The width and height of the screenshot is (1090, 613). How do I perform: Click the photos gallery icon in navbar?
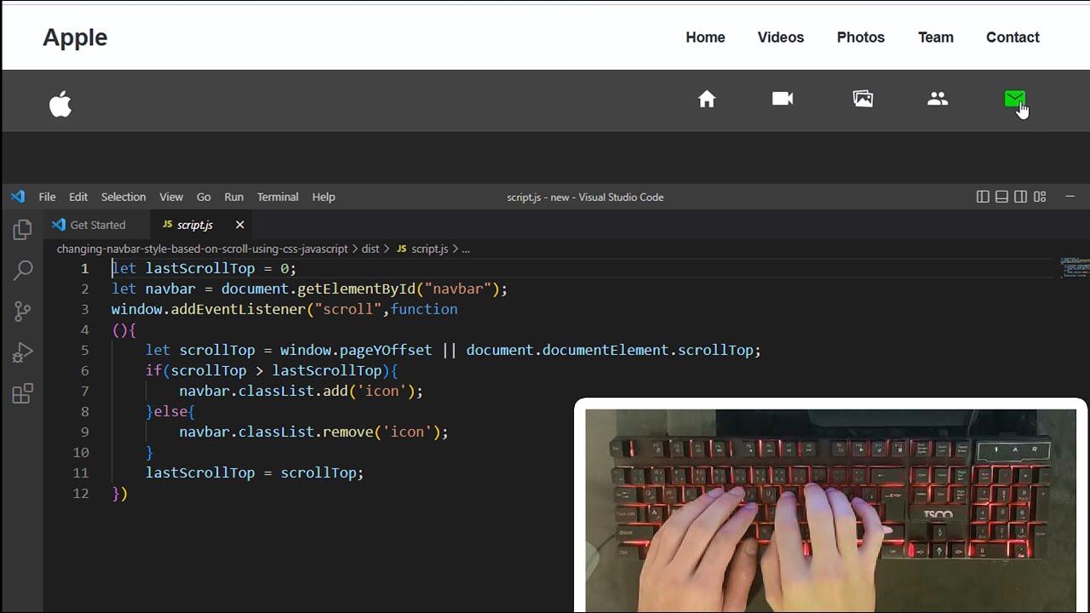(x=863, y=99)
